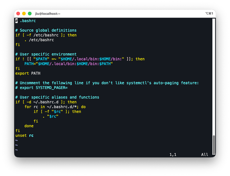
Task: Click the '. "$rc"' source line
Action: click(x=50, y=116)
